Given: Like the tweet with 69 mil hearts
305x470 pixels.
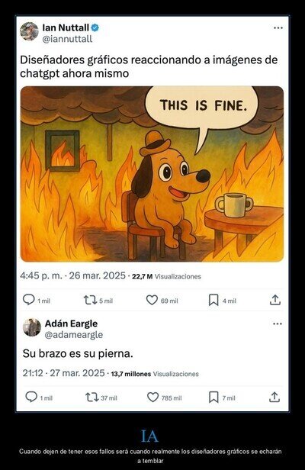Looking at the screenshot, I should 152,300.
